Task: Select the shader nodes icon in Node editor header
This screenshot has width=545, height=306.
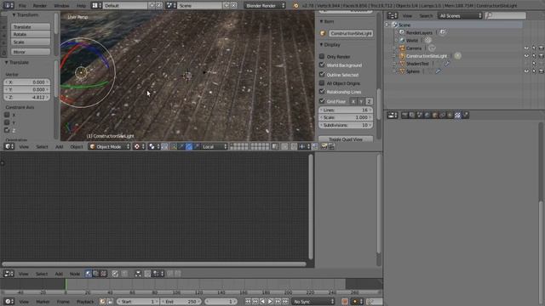Action: coord(89,274)
